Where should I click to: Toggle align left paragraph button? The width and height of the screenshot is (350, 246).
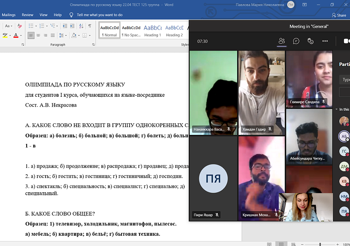pos(31,35)
